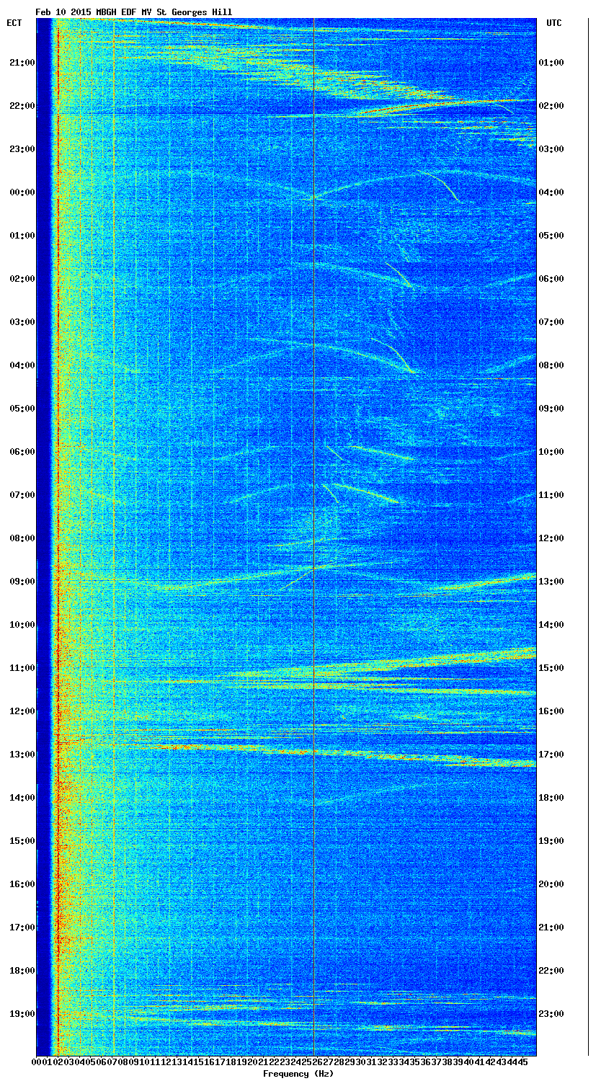Pick the 08:00 label on the UTC axis
The width and height of the screenshot is (614, 1081).
coord(551,365)
